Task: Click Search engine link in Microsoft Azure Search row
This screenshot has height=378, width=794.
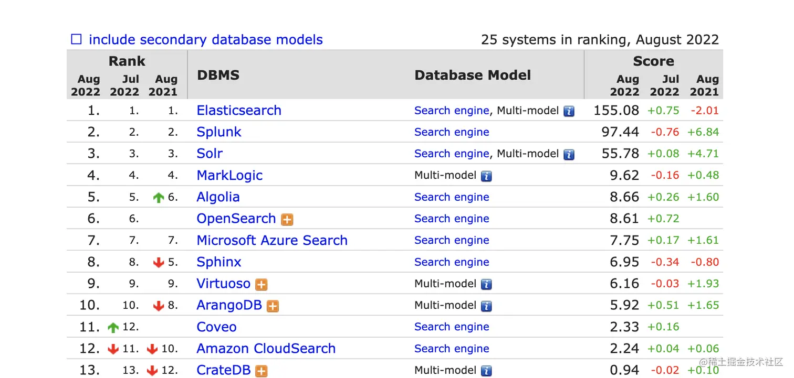Action: pyautogui.click(x=452, y=240)
